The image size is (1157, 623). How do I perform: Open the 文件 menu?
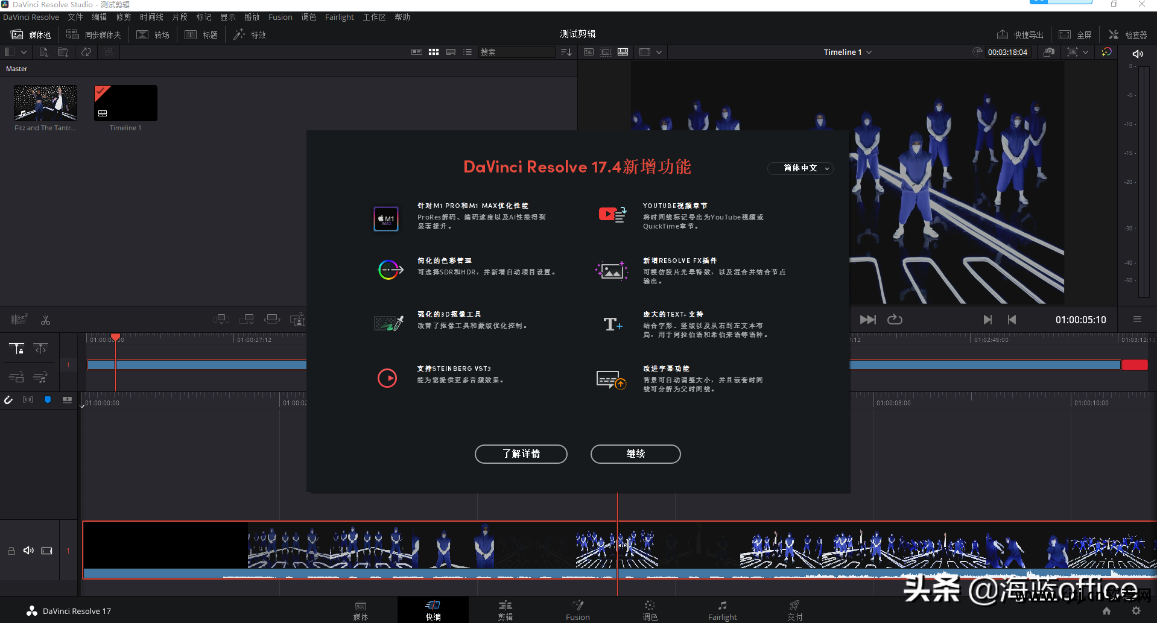coord(75,17)
